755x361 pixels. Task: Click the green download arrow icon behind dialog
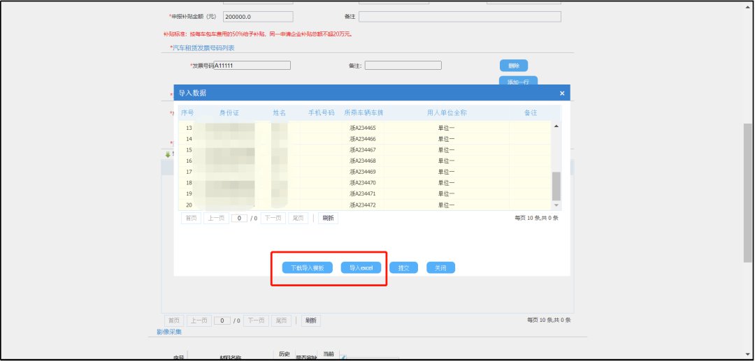point(167,154)
